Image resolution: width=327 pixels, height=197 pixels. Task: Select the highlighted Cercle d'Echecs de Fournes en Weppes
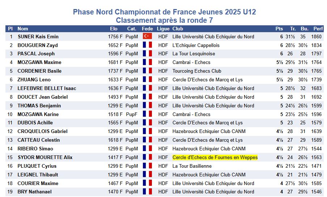tap(215, 157)
